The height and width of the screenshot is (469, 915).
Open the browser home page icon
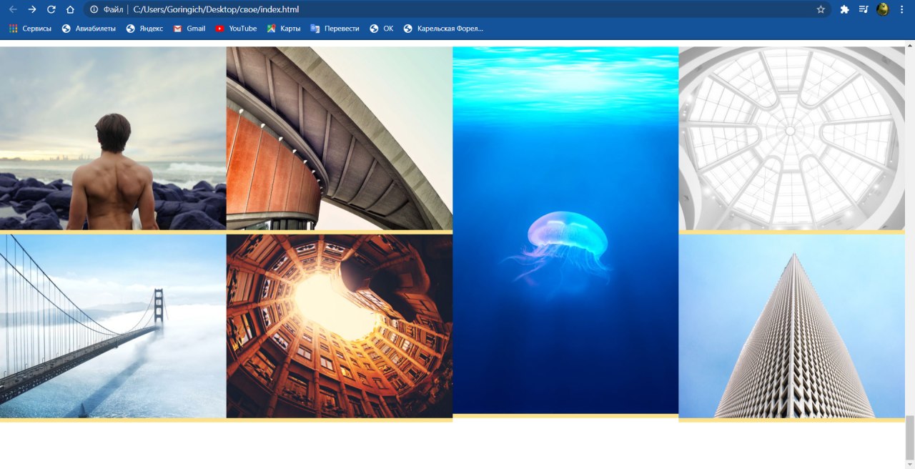[70, 9]
